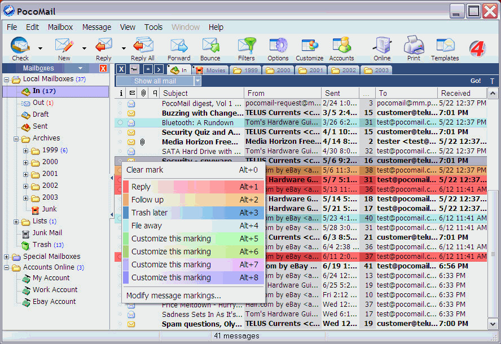
Task: Toggle the mark circle on Buzzing with Change row
Action: [120, 113]
